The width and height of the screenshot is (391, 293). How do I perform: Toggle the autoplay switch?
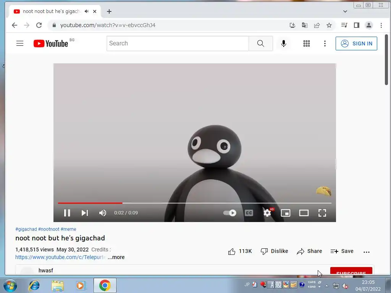point(229,213)
